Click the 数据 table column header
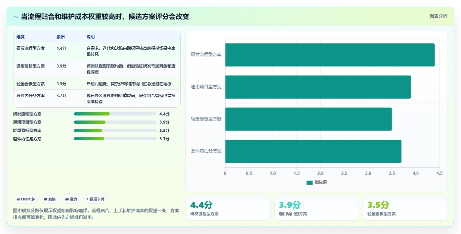The image size is (461, 234). [61, 37]
